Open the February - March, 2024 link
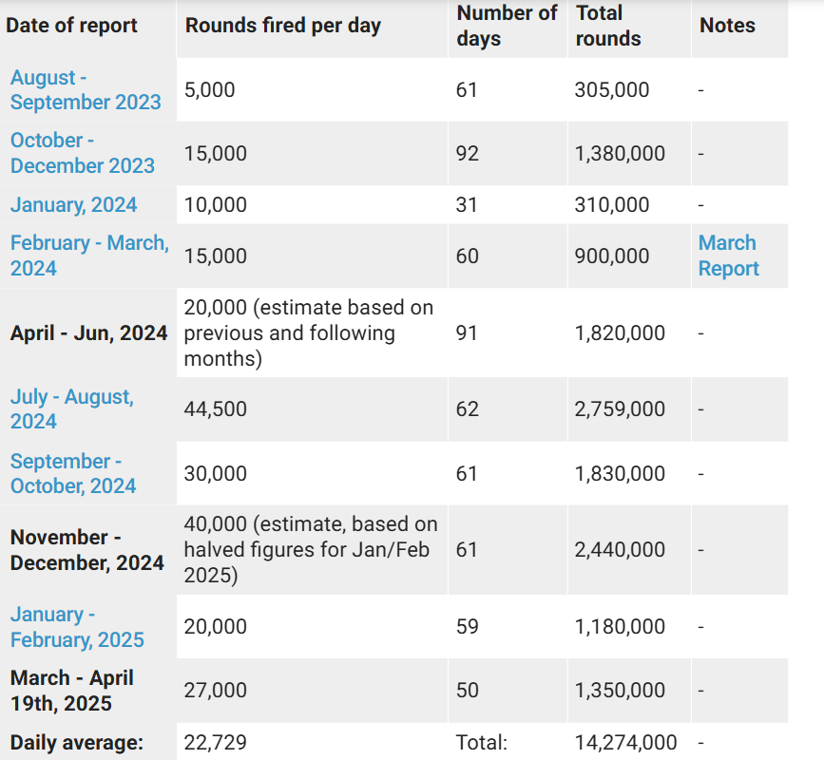Viewport: 824px width, 760px height. coord(90,256)
